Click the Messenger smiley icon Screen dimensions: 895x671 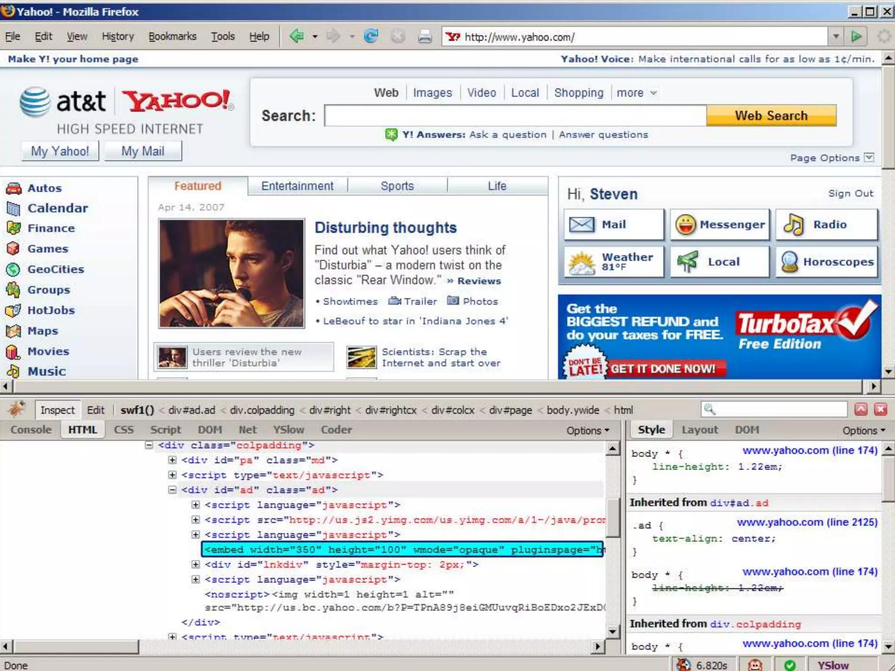tap(686, 225)
